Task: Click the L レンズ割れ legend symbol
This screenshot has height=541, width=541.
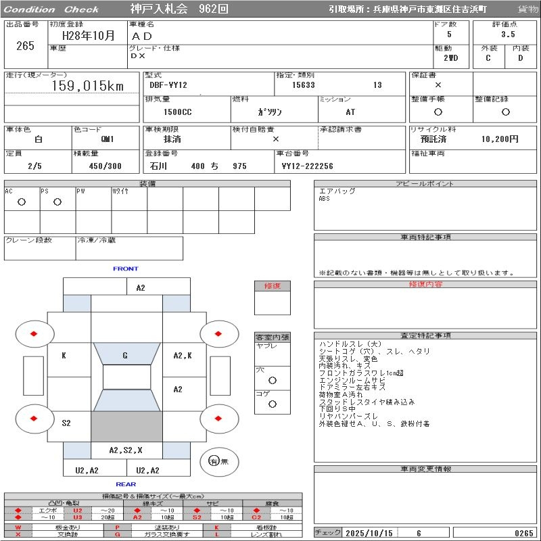Action: point(217,534)
